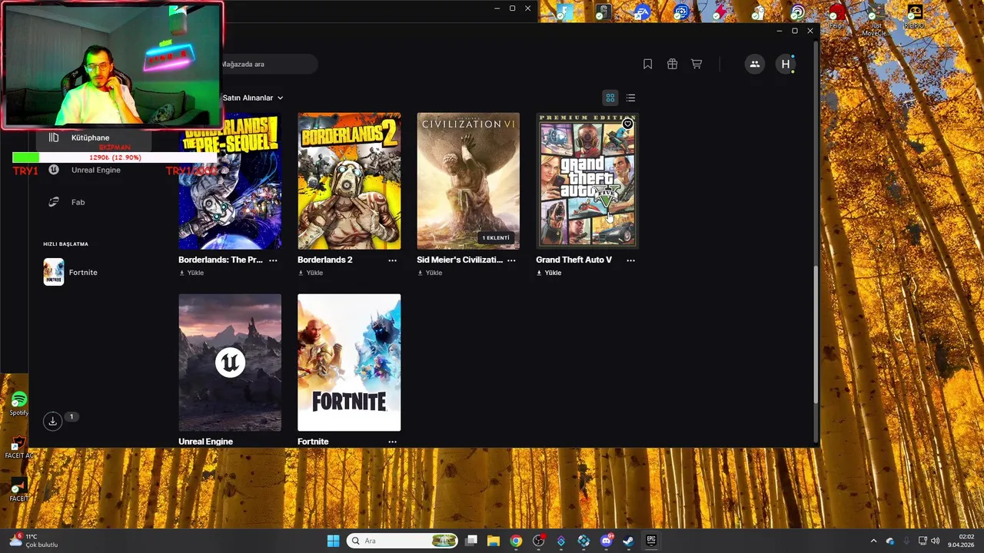Viewport: 984px width, 553px height.
Task: Install Borderlands: The Pre-Sequel via Yükle
Action: click(191, 273)
